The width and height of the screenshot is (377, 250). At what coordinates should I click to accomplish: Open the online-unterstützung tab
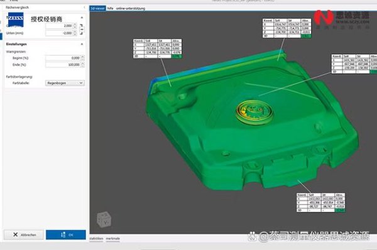coord(131,8)
